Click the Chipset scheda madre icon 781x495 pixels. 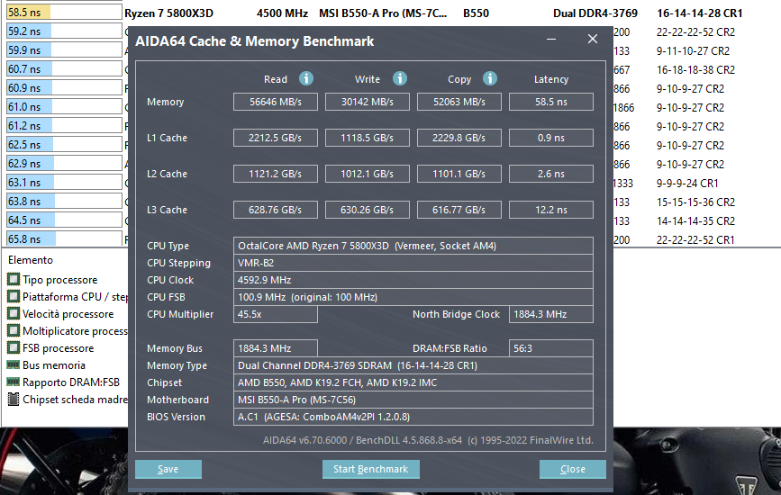(14, 399)
